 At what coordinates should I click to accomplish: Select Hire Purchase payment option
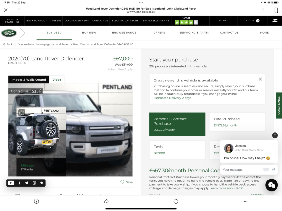pos(237,122)
